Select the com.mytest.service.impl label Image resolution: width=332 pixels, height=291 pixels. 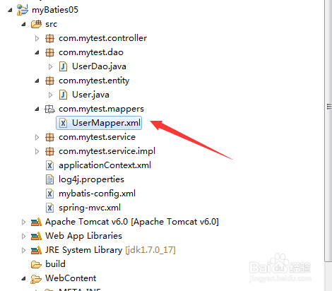tap(107, 151)
